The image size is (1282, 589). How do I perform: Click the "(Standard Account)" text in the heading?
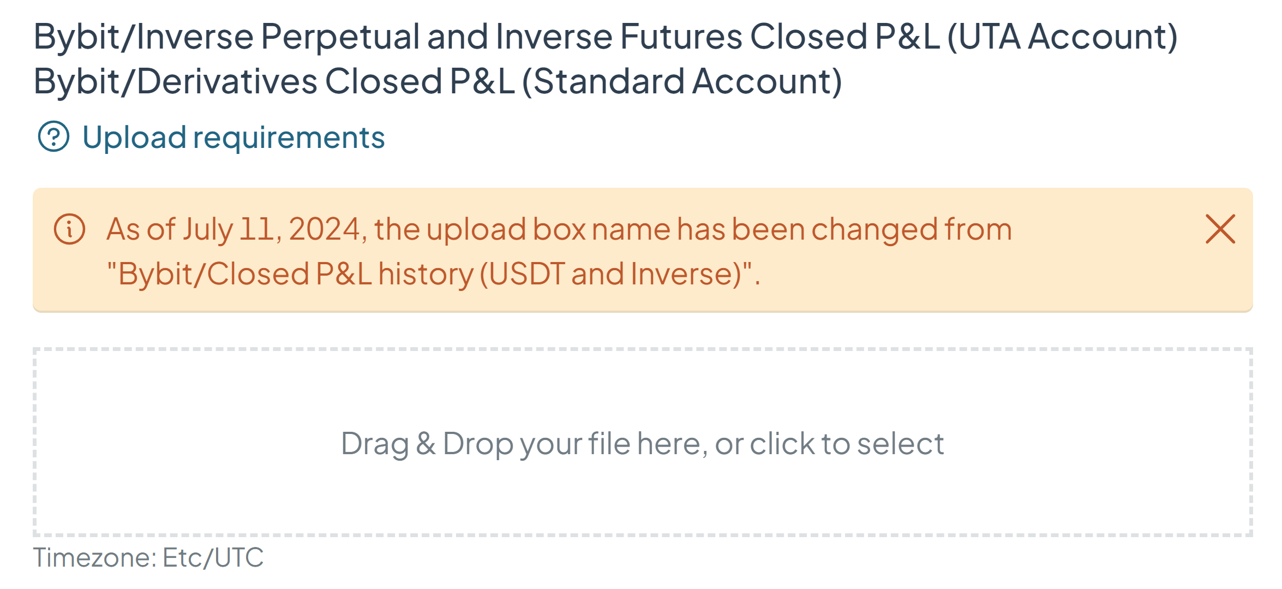[x=682, y=81]
